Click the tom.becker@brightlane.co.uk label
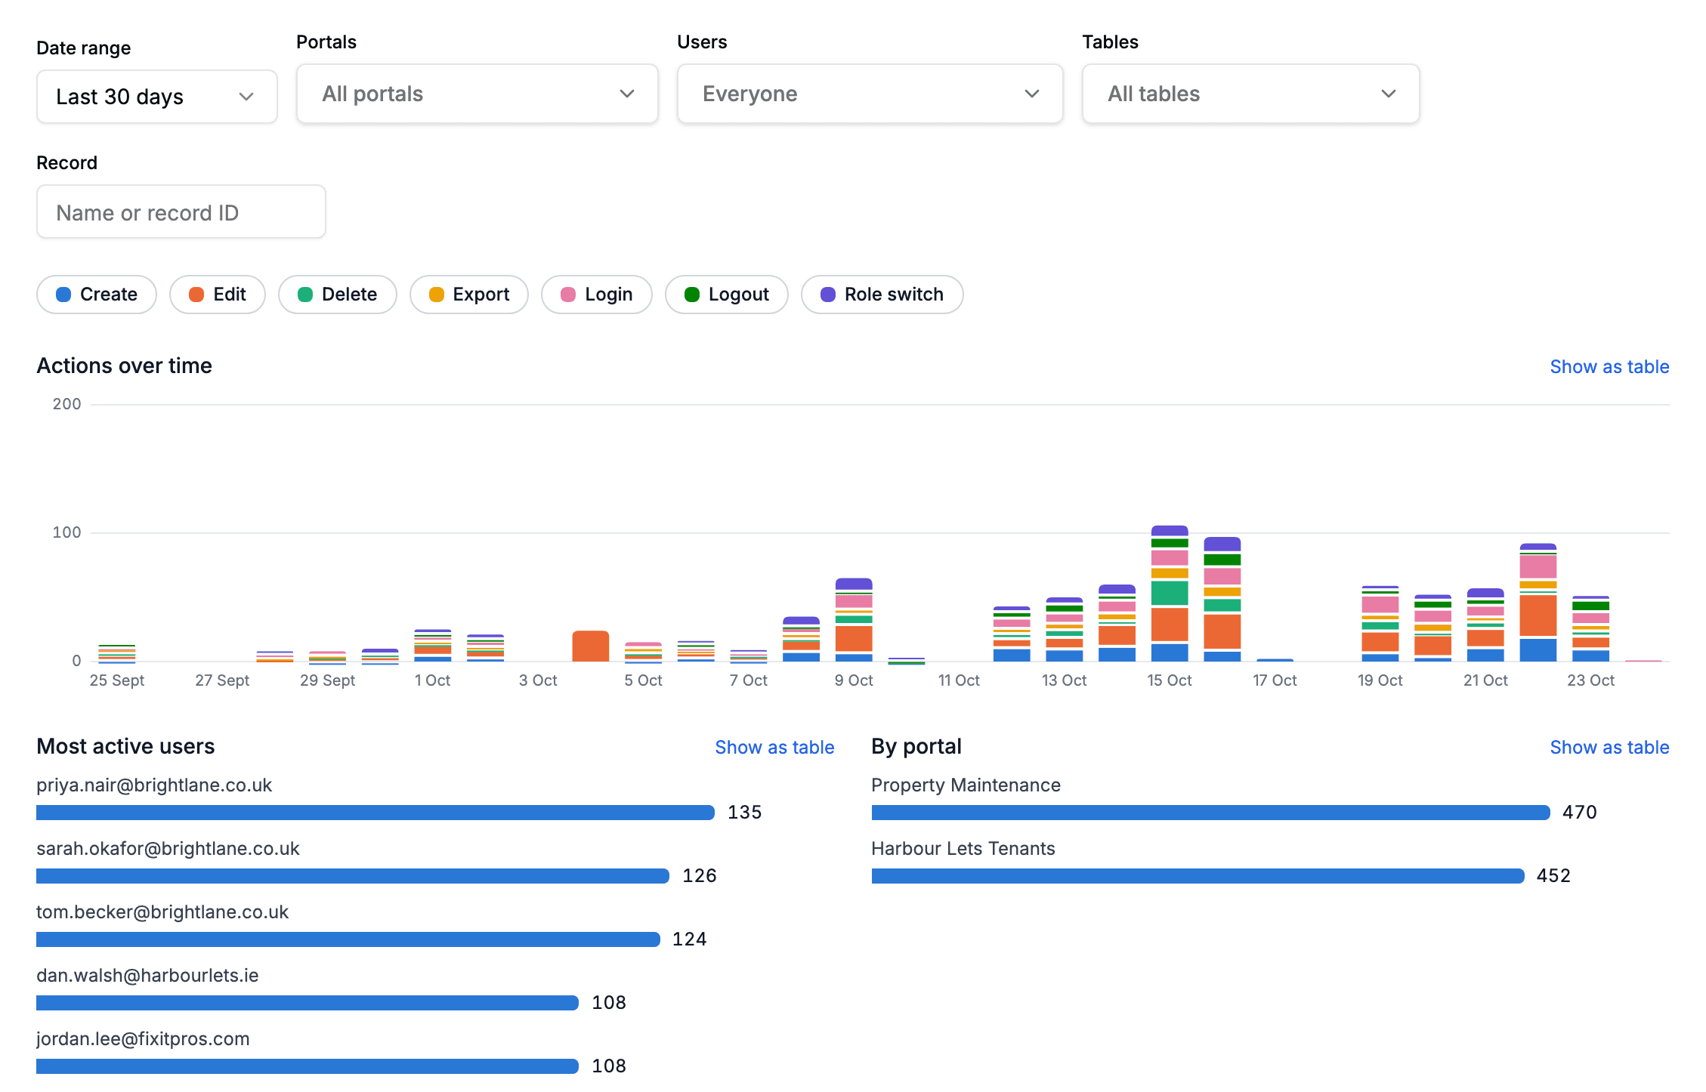The image size is (1706, 1092). tap(162, 912)
